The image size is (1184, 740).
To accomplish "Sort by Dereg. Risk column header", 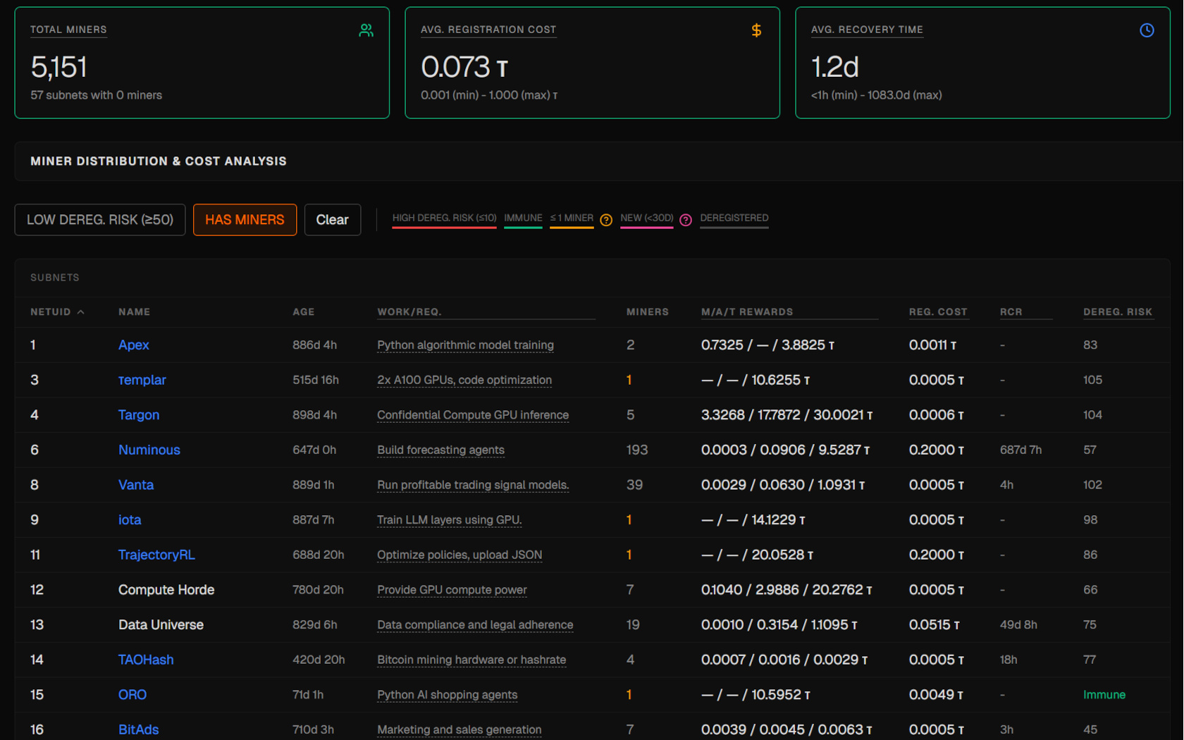I will pos(1117,312).
